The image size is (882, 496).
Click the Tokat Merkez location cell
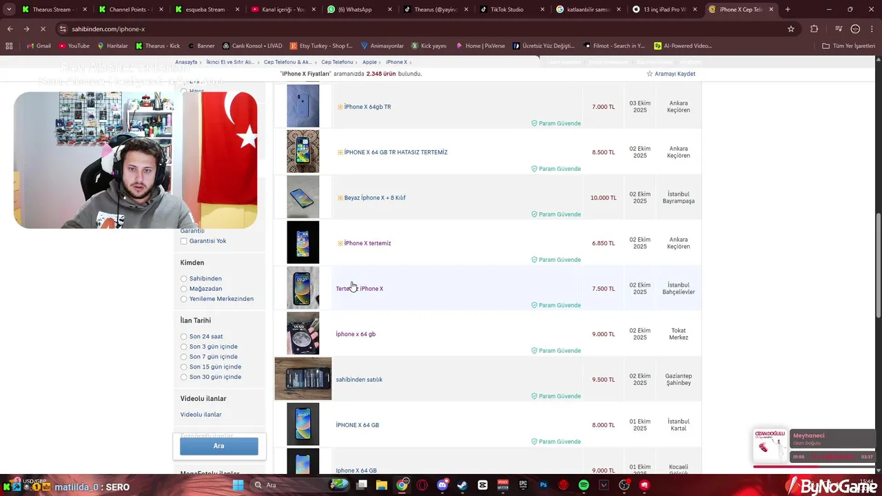click(x=679, y=334)
